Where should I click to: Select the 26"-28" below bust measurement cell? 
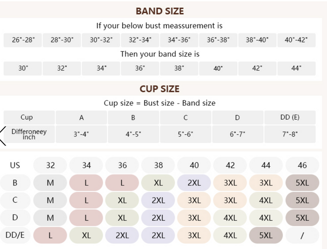click(x=23, y=40)
